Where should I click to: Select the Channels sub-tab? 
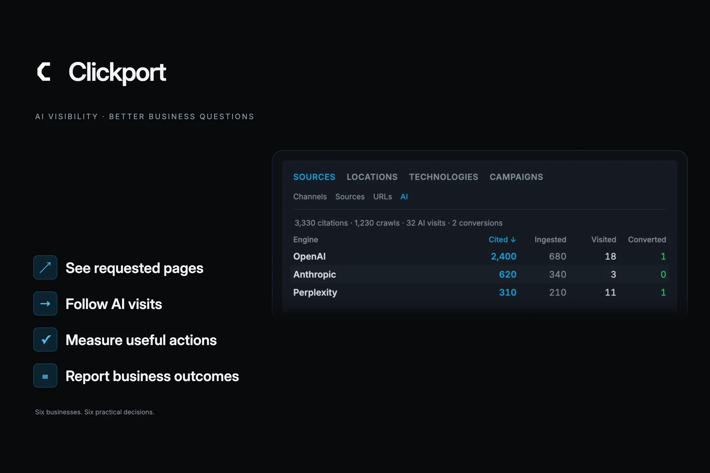click(x=310, y=197)
